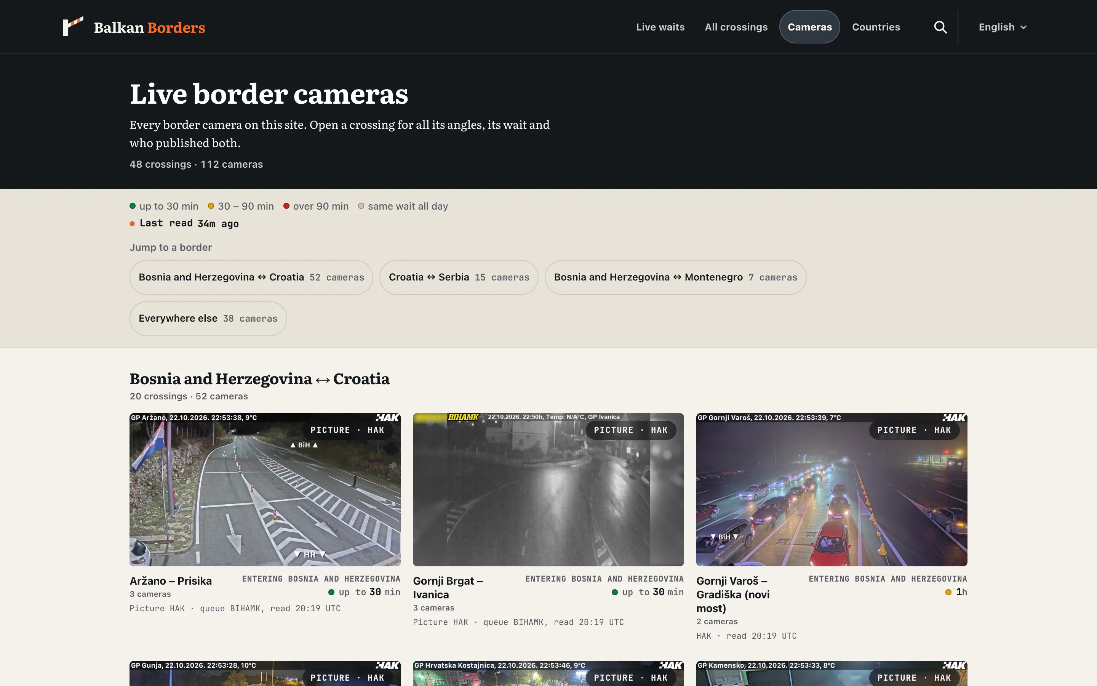Viewport: 1097px width, 686px height.
Task: Open the GP Gunja camera thumbnail
Action: pos(265,673)
